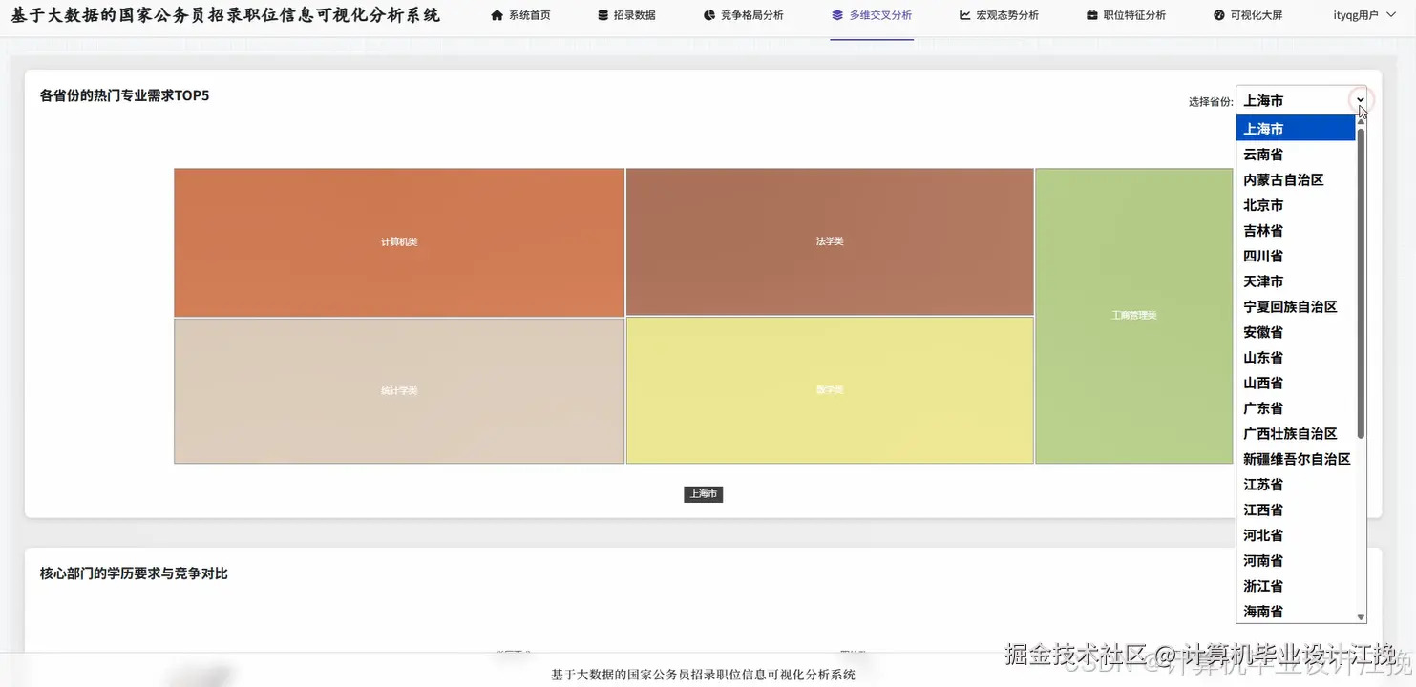Select 吉林省 option
The width and height of the screenshot is (1416, 687).
point(1296,230)
